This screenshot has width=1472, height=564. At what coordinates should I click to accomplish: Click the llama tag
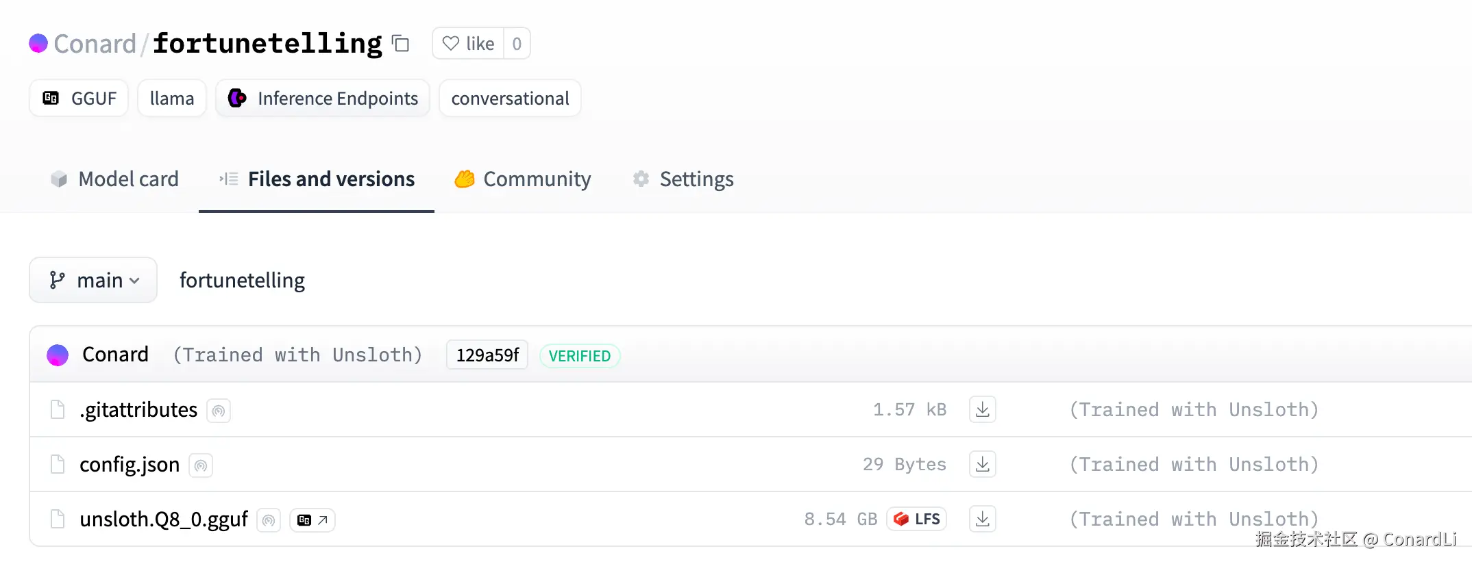click(x=171, y=98)
